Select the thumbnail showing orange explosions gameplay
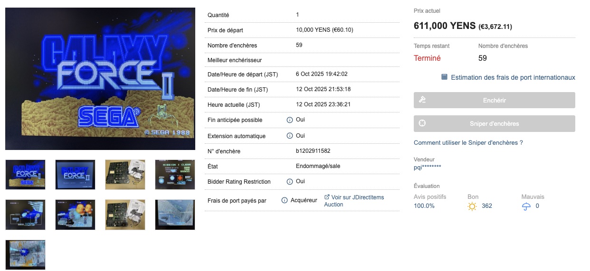Viewport: 590px width, 271px height. 75,215
